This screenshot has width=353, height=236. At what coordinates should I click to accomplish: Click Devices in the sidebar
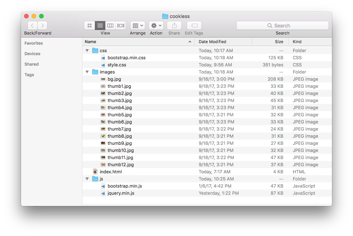point(32,54)
